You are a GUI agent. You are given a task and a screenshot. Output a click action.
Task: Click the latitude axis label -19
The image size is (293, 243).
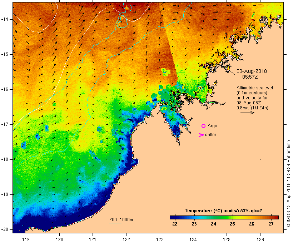click(x=5, y=194)
